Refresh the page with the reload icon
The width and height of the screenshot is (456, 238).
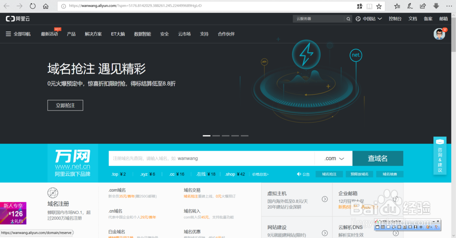coord(32,6)
